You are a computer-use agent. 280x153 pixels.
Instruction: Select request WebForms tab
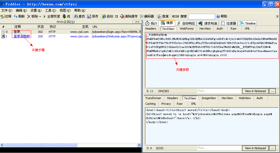pyautogui.click(x=186, y=29)
